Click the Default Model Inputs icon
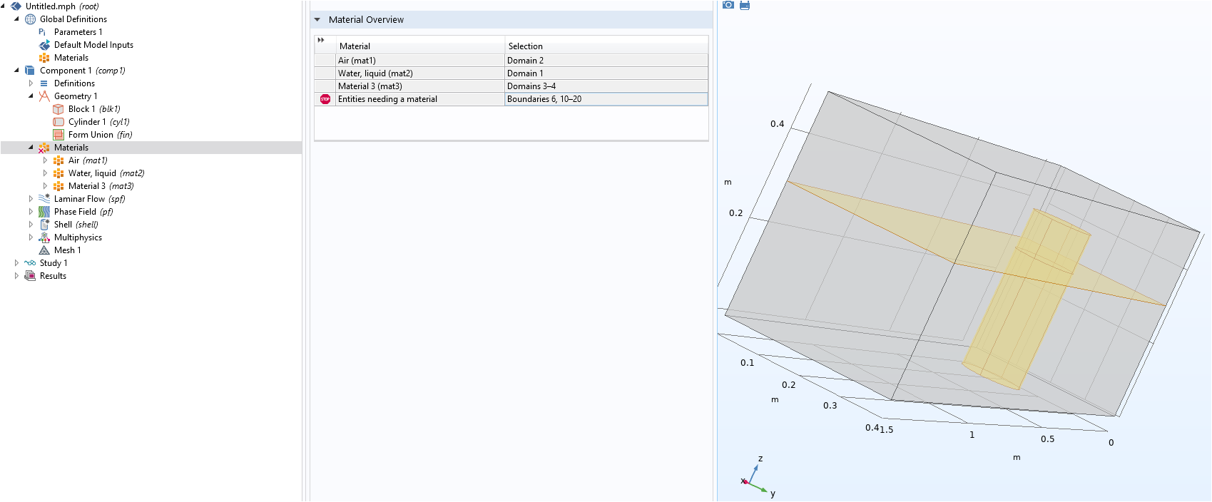 coord(44,45)
